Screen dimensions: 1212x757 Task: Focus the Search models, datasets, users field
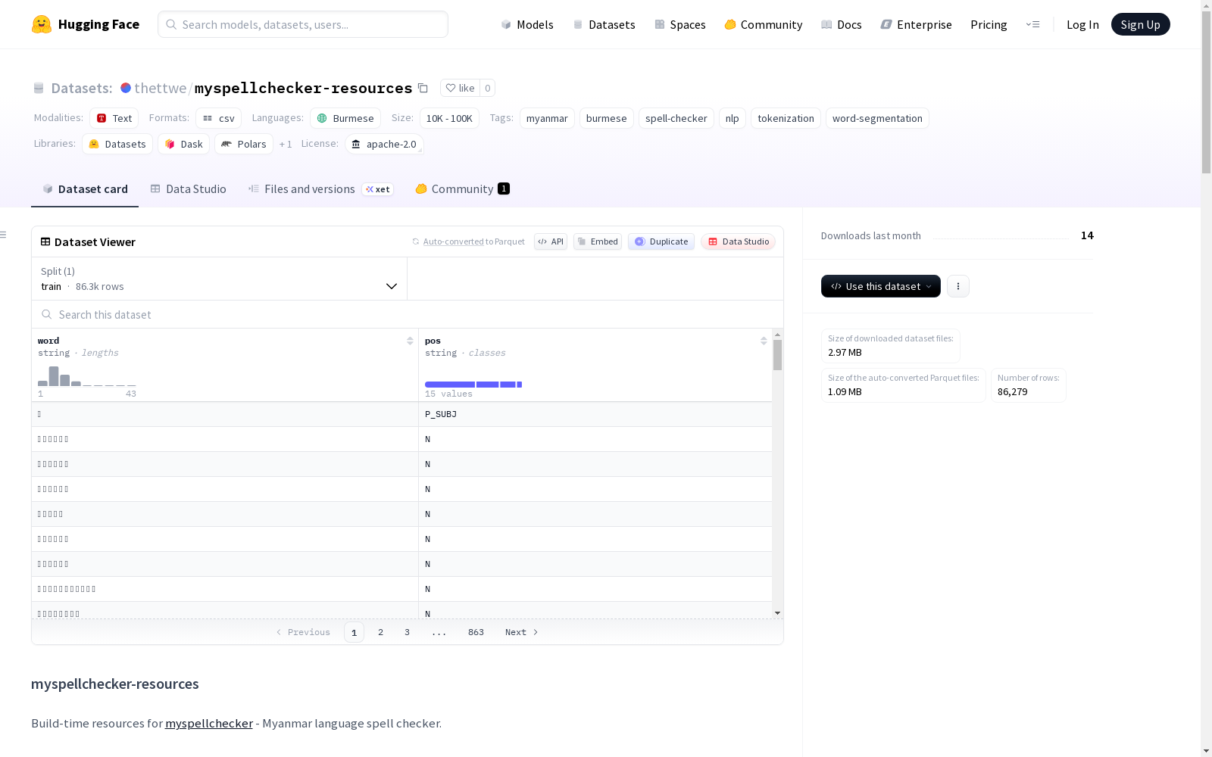[303, 24]
